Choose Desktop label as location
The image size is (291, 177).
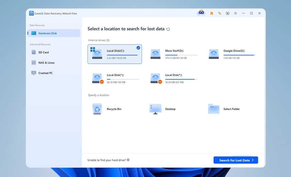[x=170, y=109]
